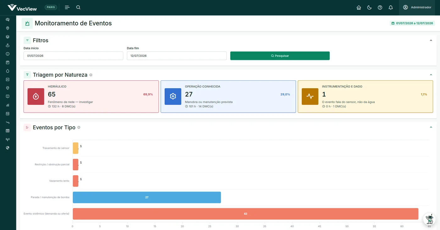The width and height of the screenshot is (440, 230).
Task: Open the circled info sidebar icon
Action: (x=8, y=54)
